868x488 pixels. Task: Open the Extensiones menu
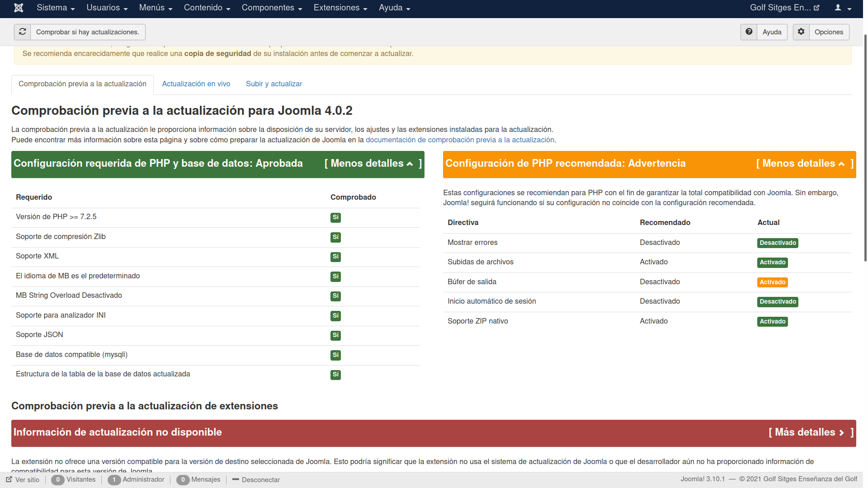click(x=340, y=8)
